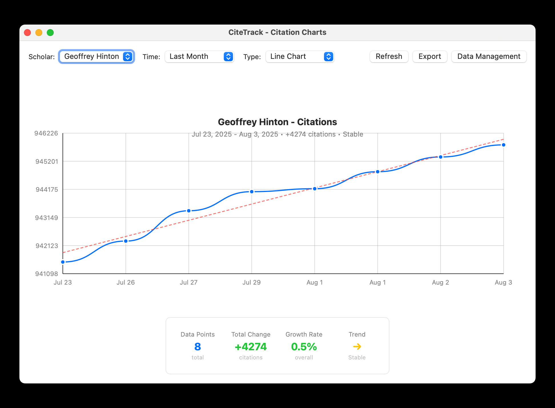Click the yellow minimize window button
This screenshot has height=408, width=555.
(x=39, y=33)
